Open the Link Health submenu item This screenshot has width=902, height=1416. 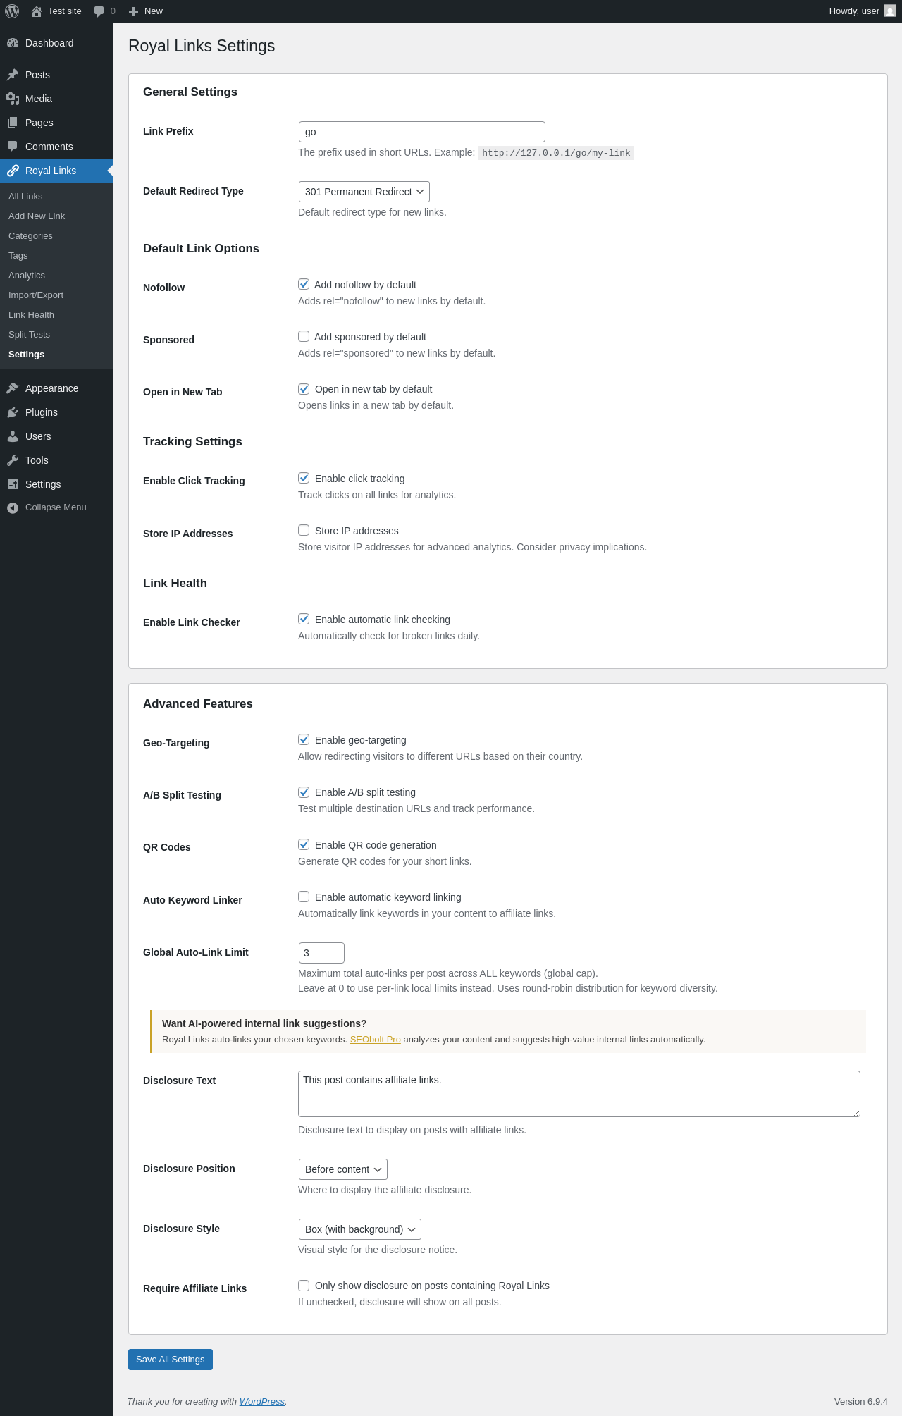pos(31,315)
